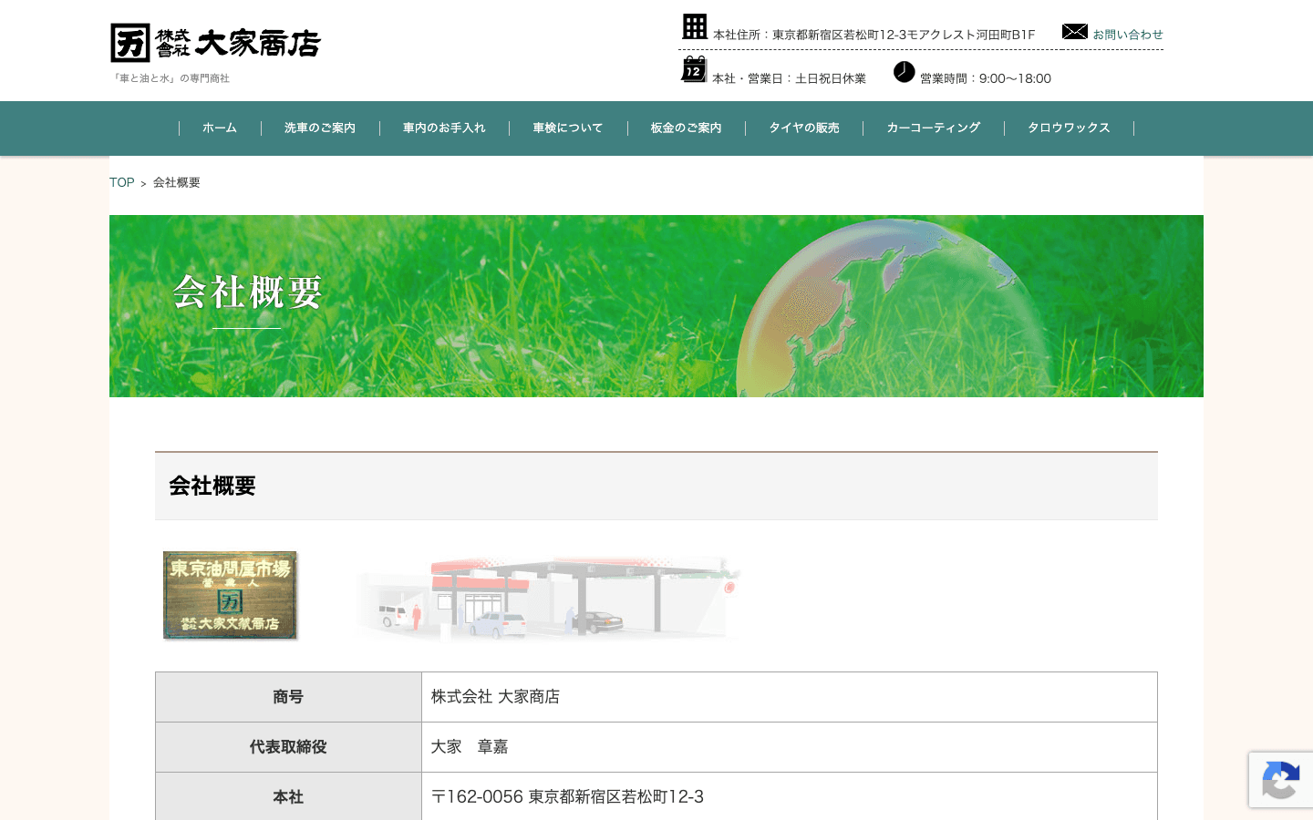The image size is (1313, 820).
Task: Open the お問い合わせ contact link
Action: [1128, 35]
